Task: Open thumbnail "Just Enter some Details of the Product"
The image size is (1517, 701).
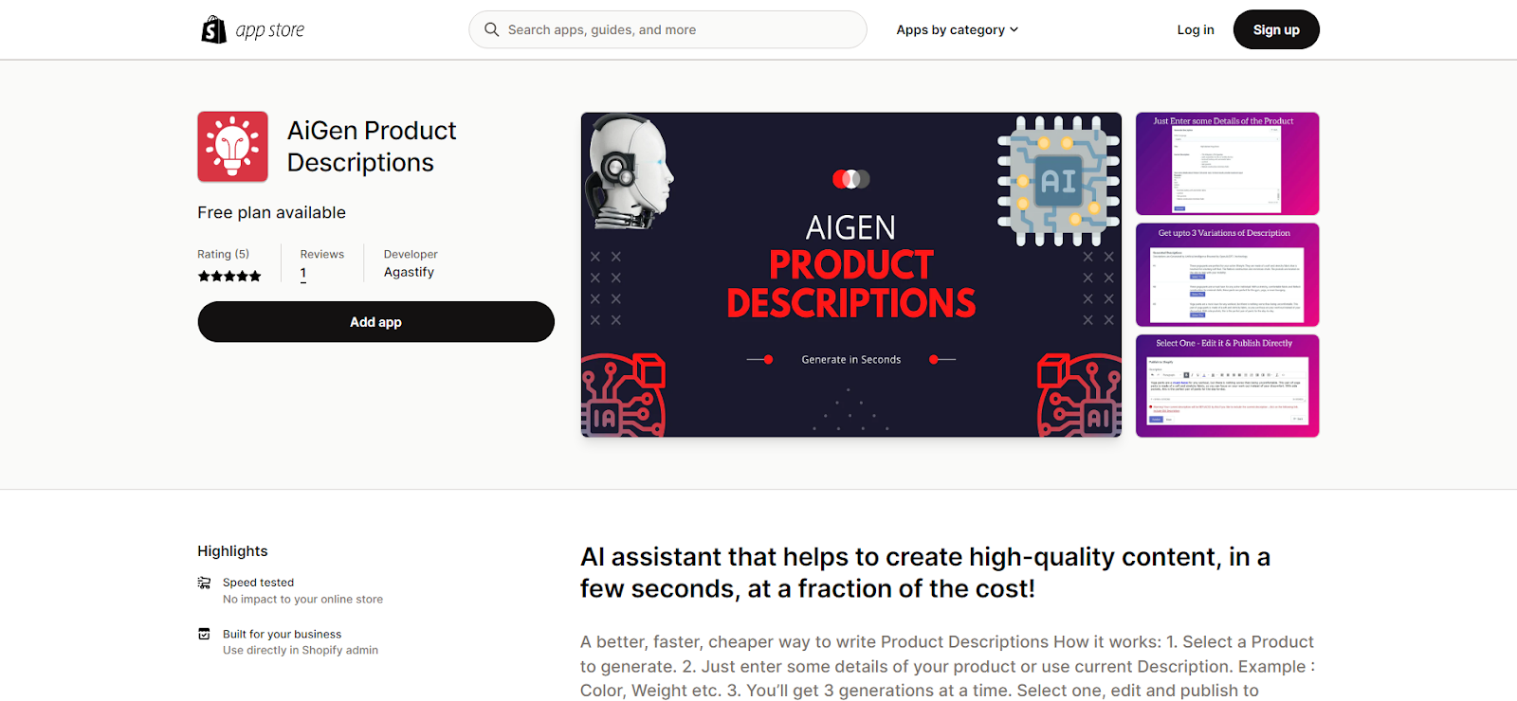Action: (1228, 164)
